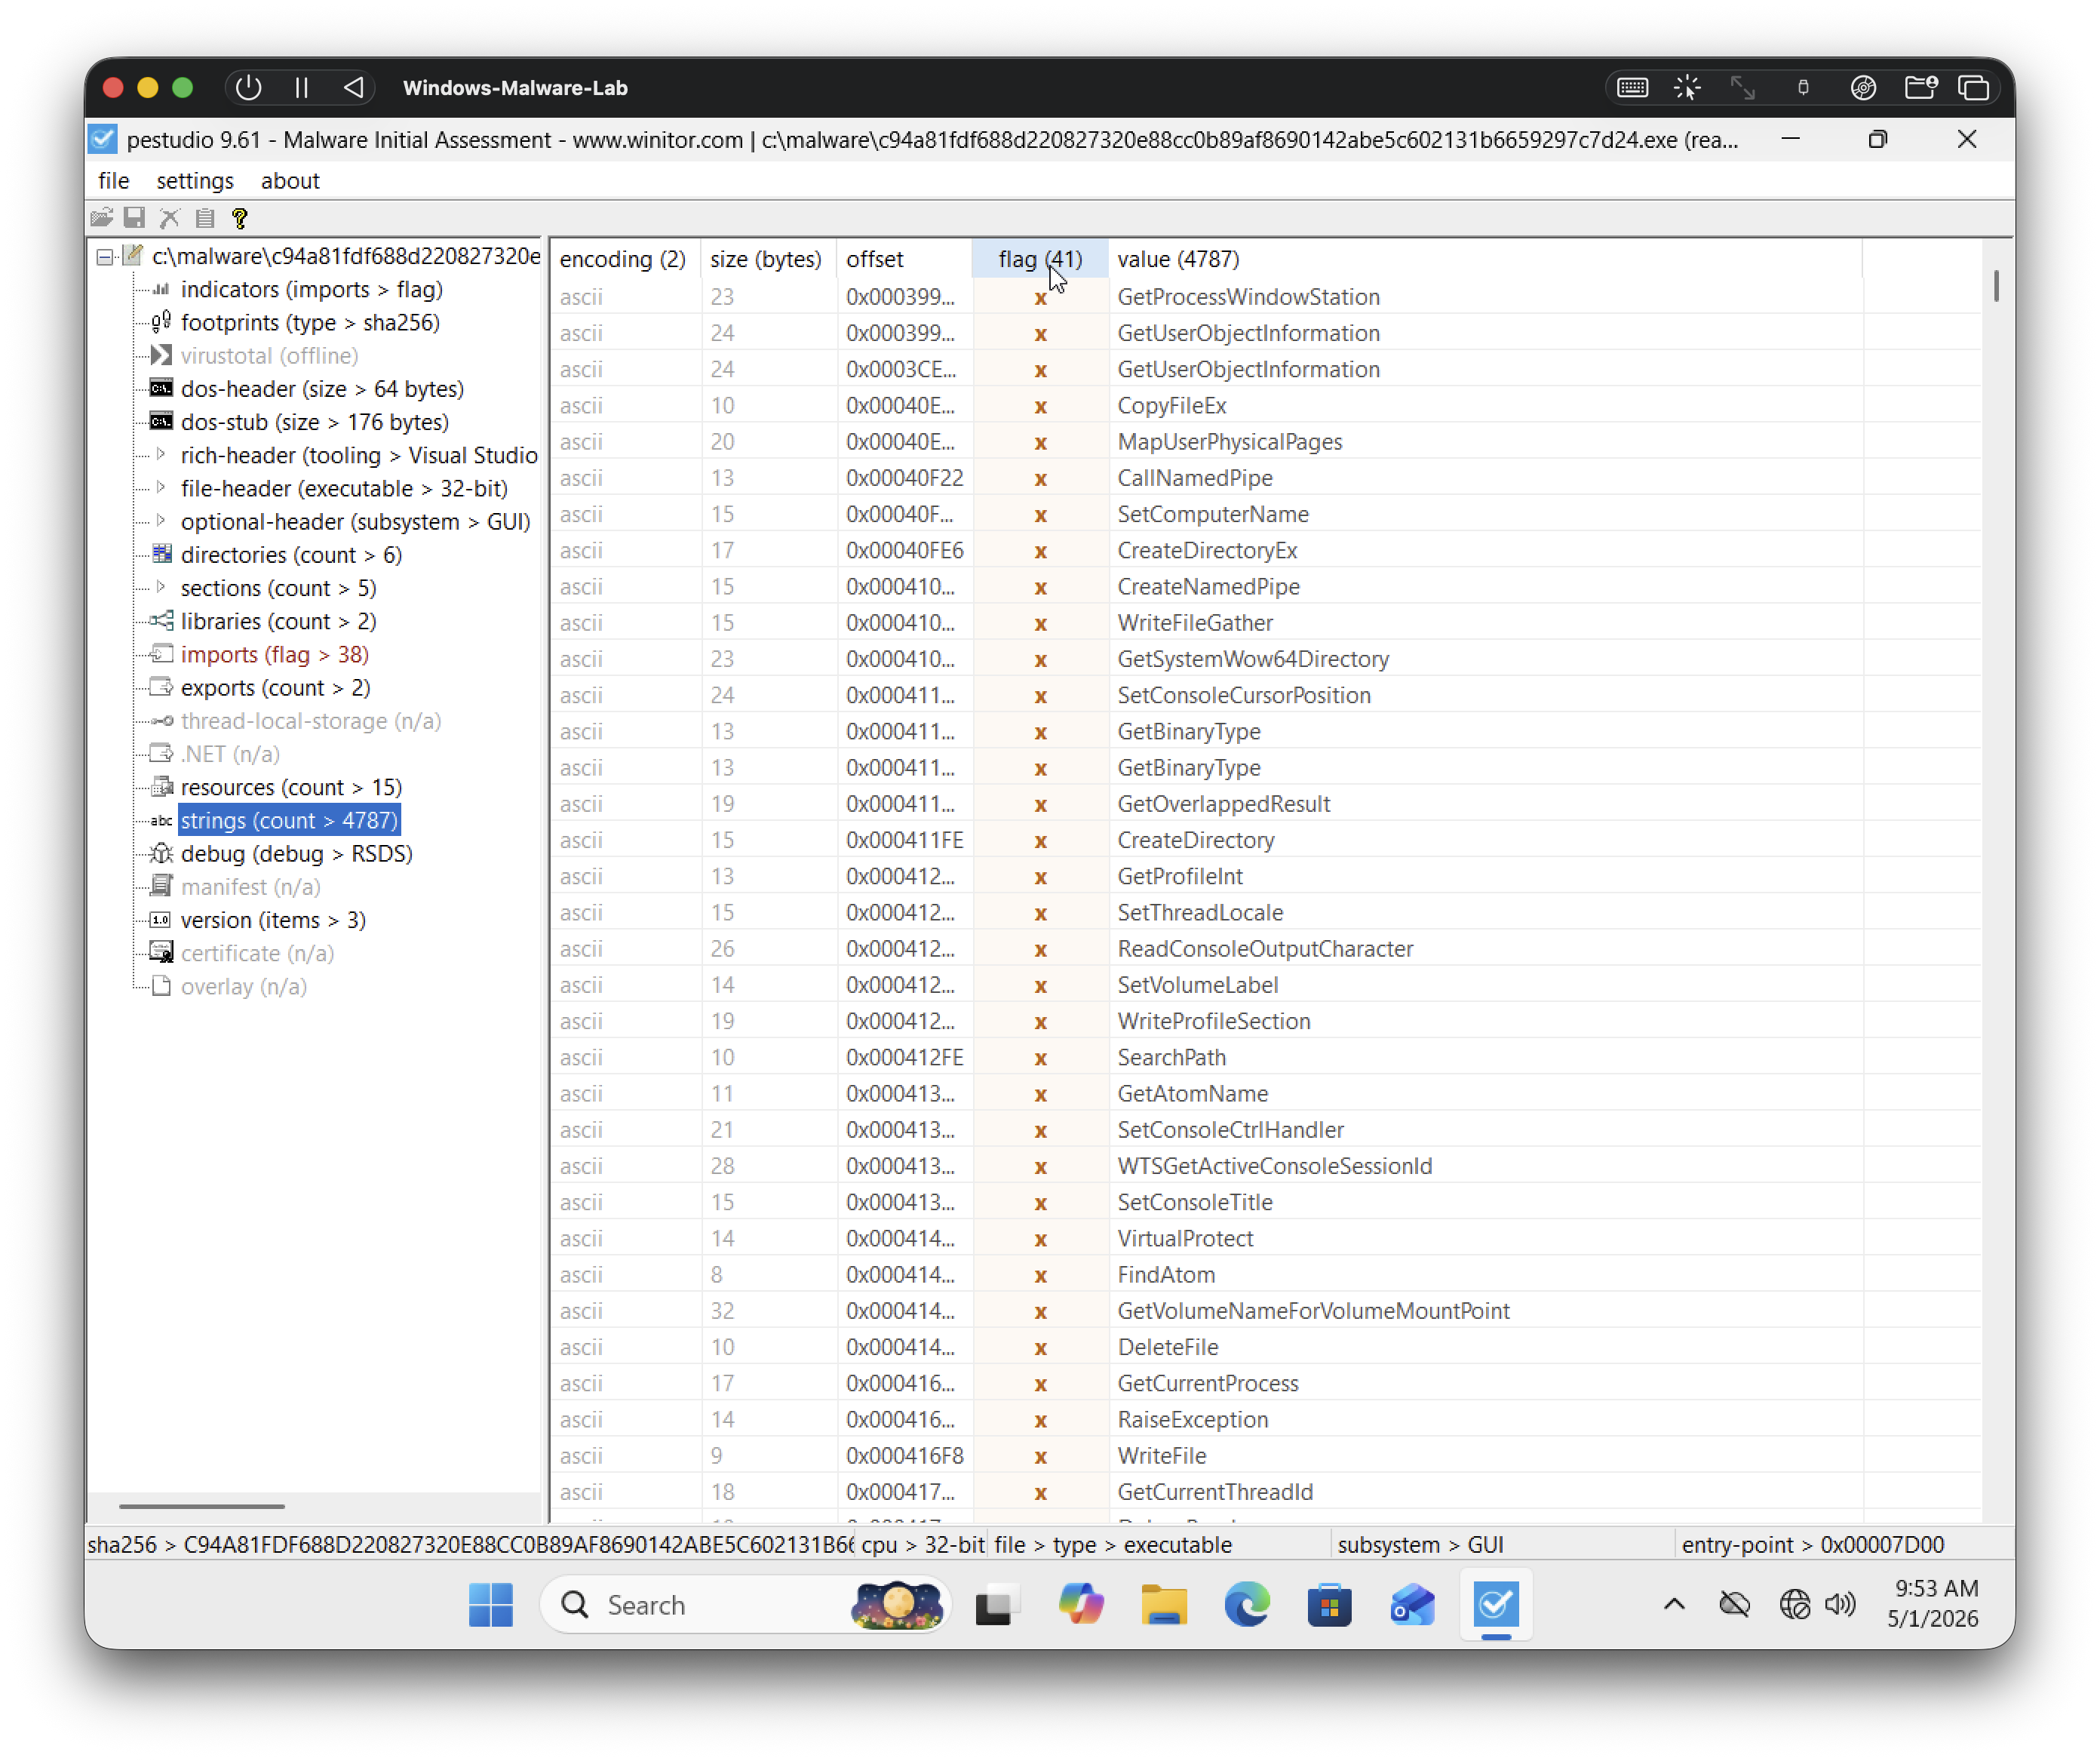Launch Microsoft Edge from the taskbar

pos(1247,1605)
